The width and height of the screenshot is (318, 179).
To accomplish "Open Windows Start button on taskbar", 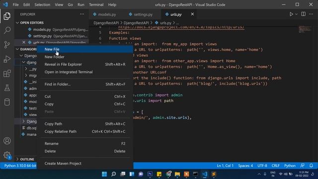I will point(104,174).
